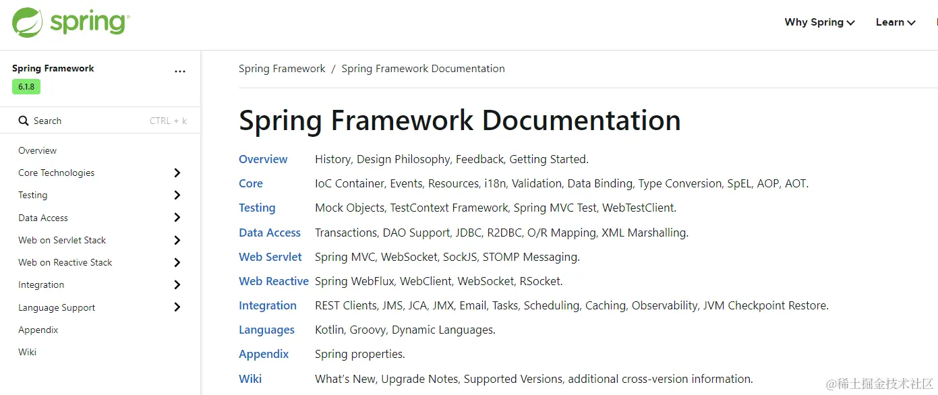This screenshot has height=395, width=938.
Task: Expand the Integration chevron in sidebar
Action: pos(177,284)
